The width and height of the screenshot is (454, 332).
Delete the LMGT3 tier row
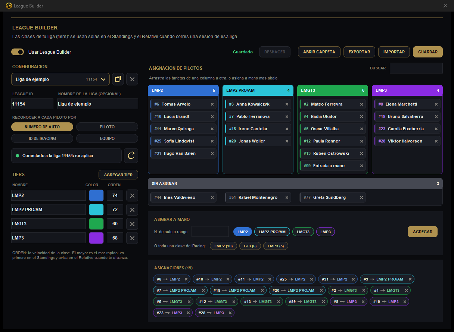(x=132, y=224)
